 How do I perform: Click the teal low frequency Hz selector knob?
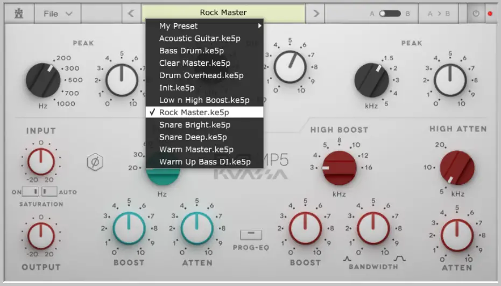(x=163, y=176)
